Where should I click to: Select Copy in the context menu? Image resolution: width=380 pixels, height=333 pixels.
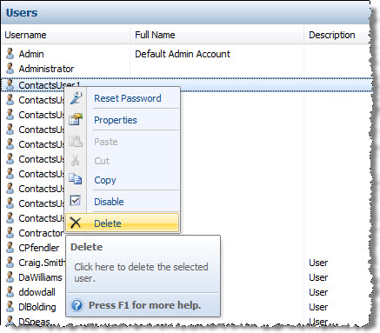pyautogui.click(x=105, y=180)
